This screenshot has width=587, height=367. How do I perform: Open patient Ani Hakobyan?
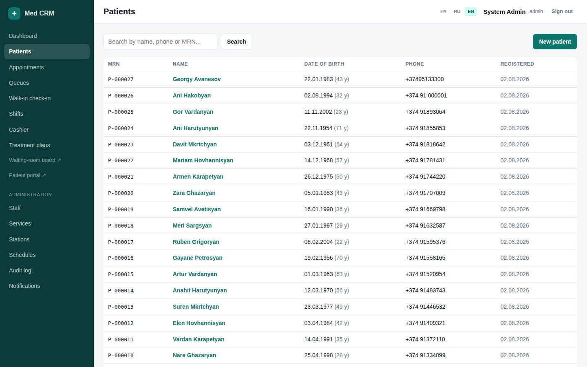click(x=192, y=95)
